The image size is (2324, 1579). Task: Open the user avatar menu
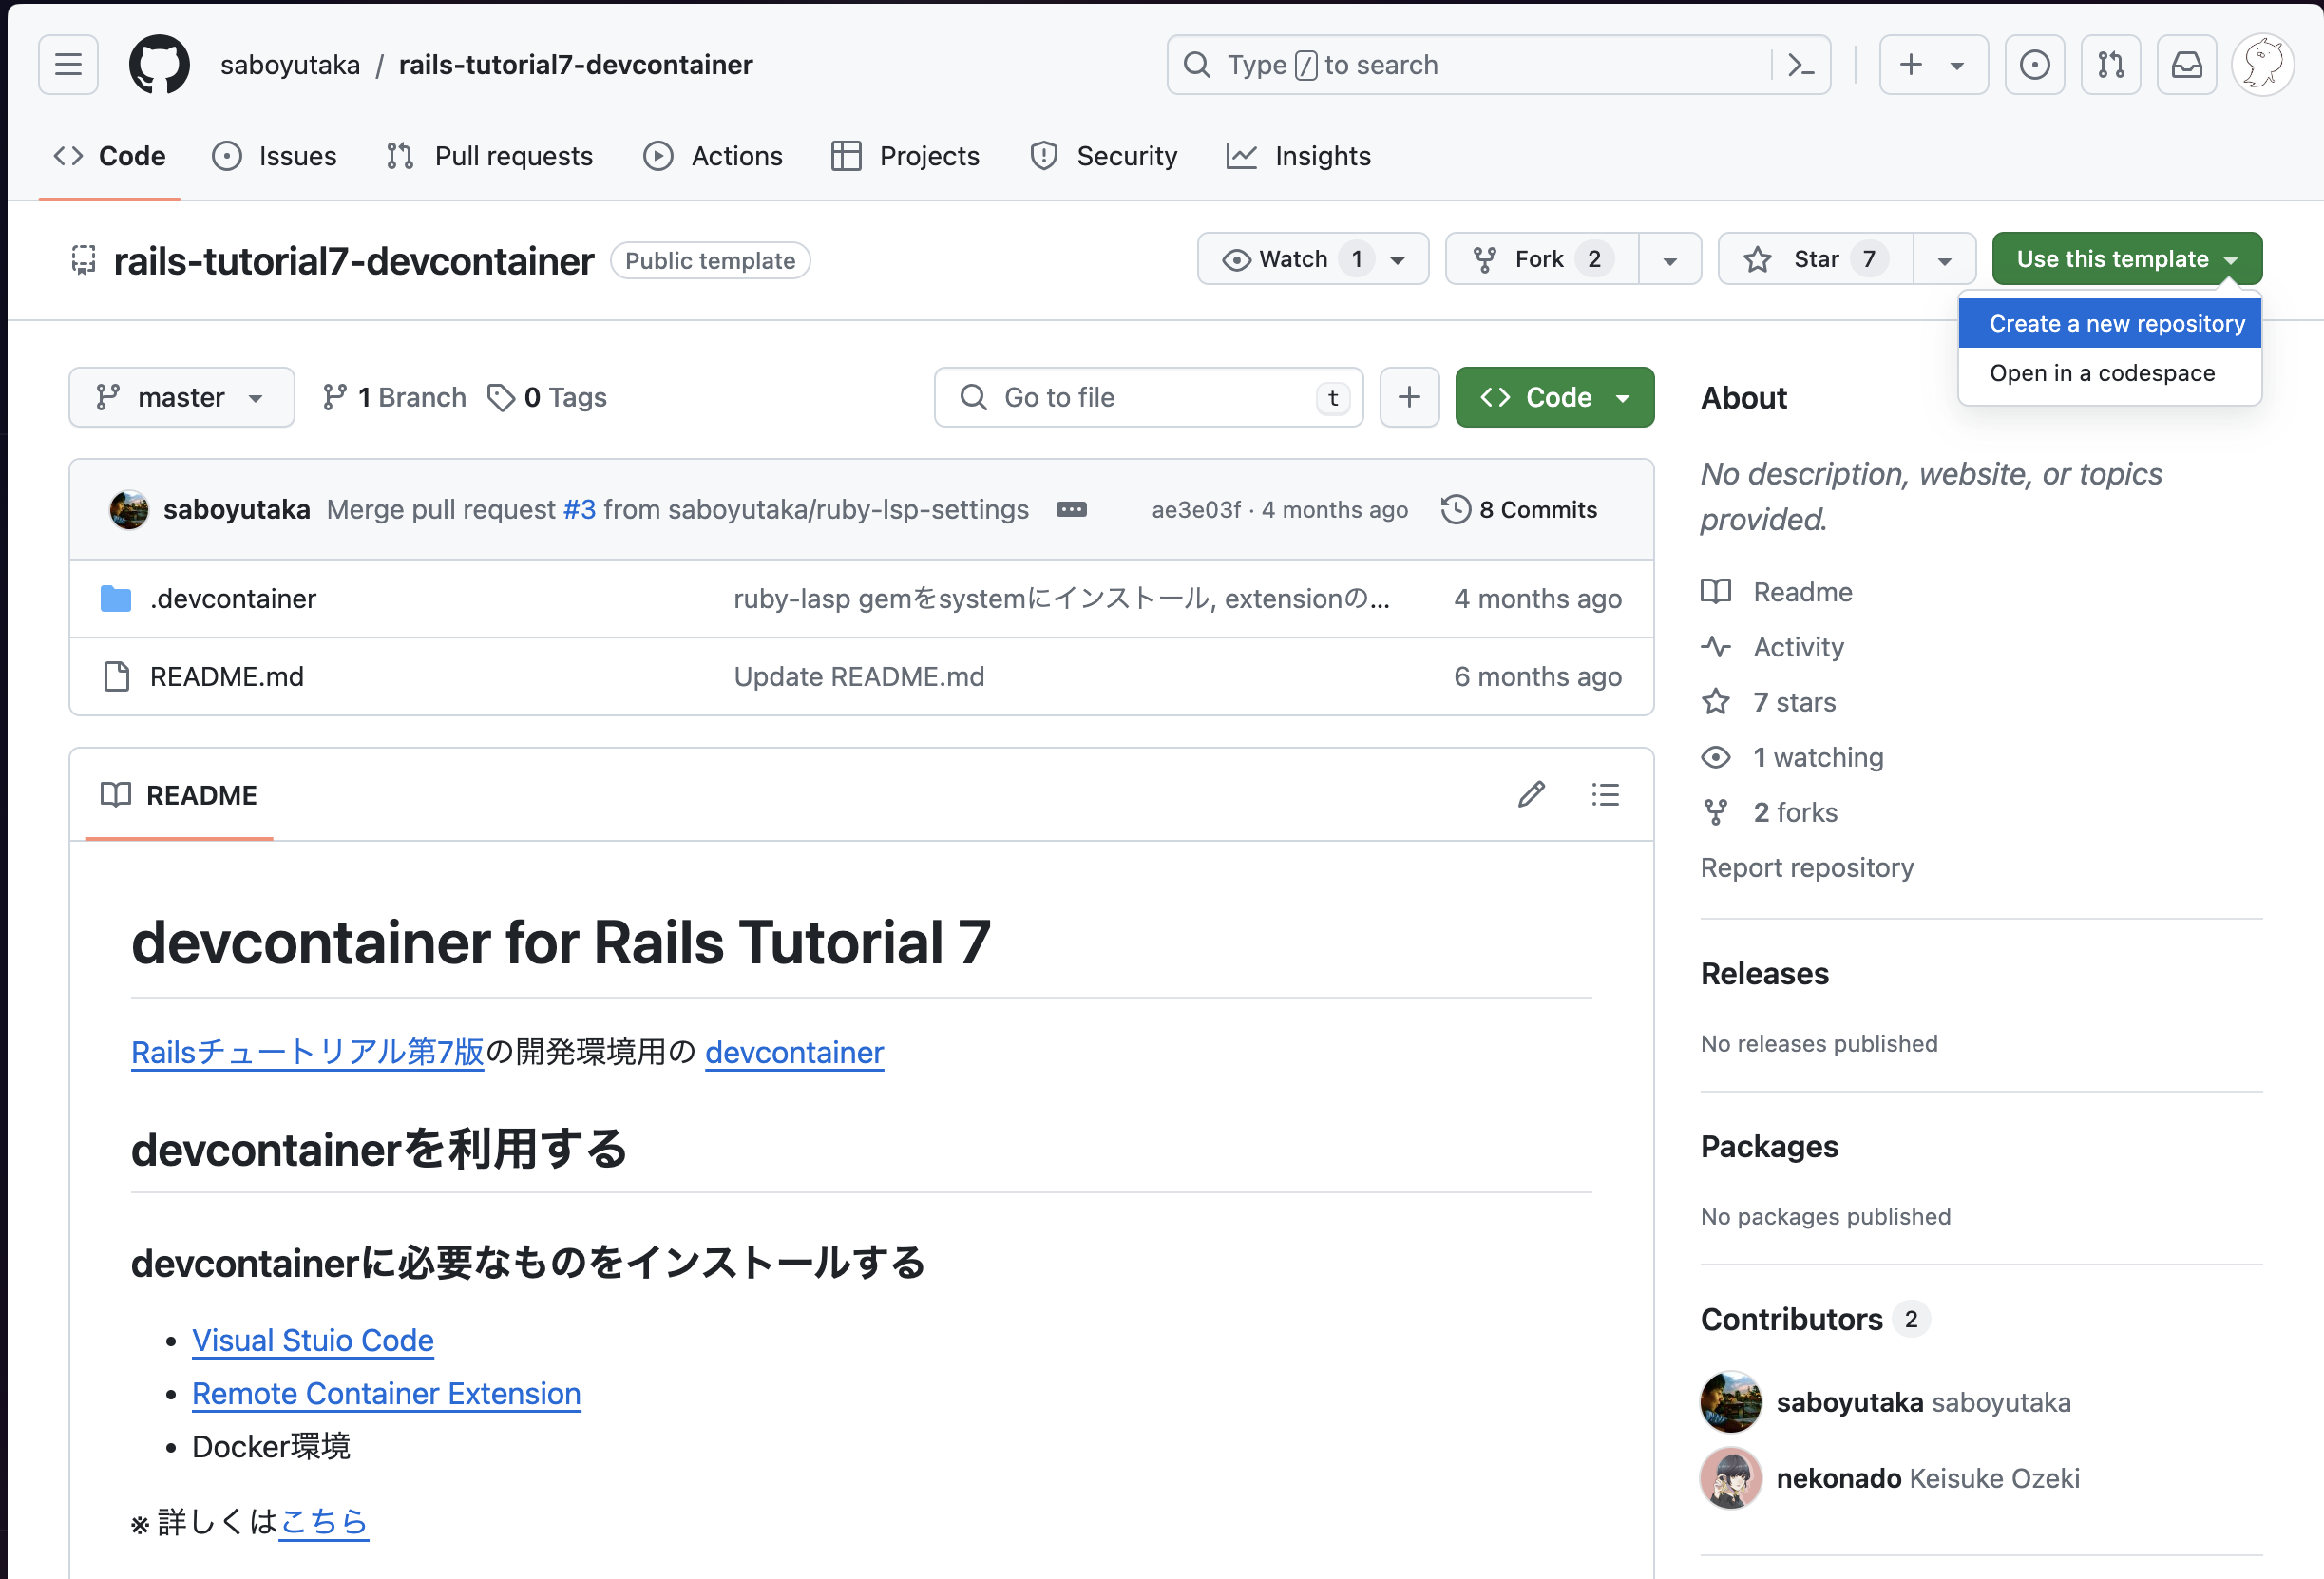pyautogui.click(x=2262, y=65)
